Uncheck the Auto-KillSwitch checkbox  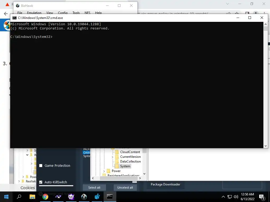click(41, 182)
